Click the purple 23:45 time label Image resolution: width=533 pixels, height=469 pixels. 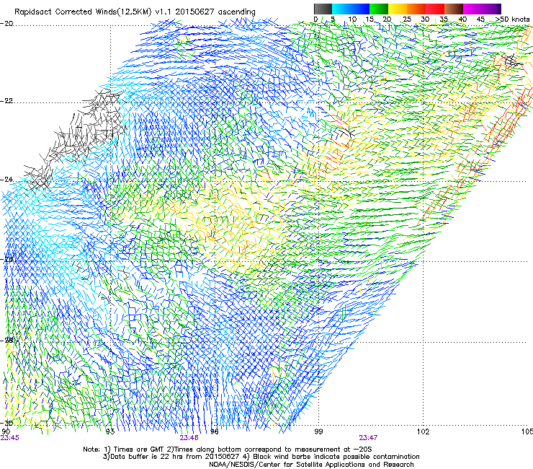[x=10, y=438]
